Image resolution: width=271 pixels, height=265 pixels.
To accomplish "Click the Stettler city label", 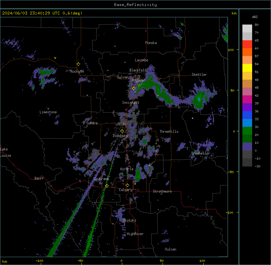I will [x=199, y=75].
